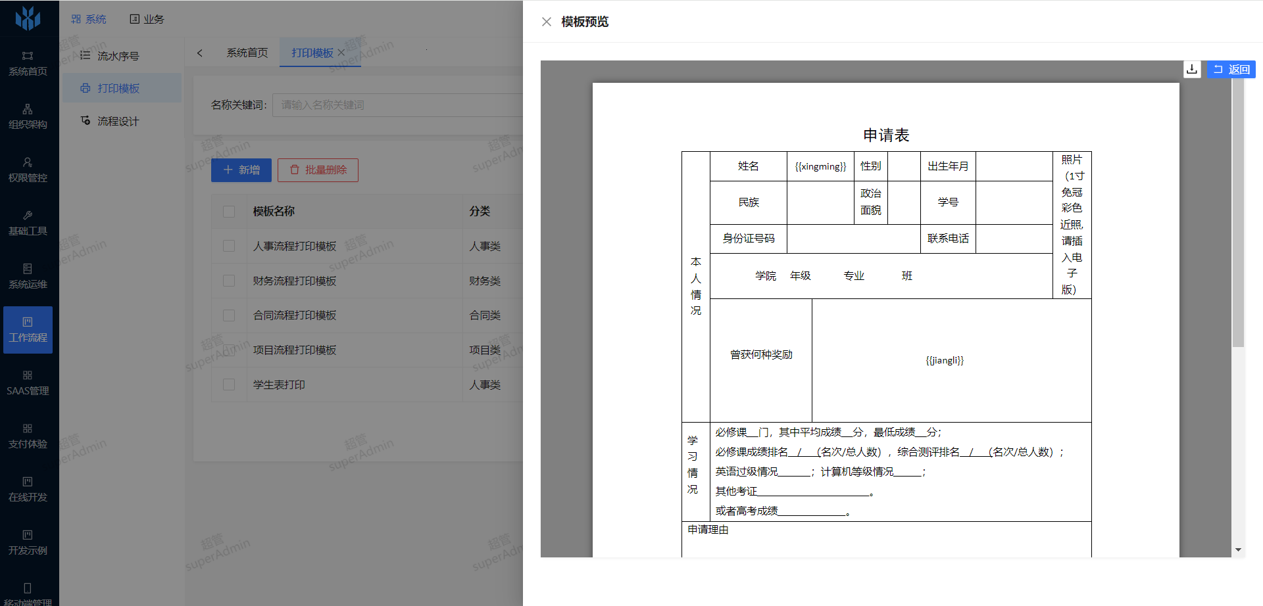Switch to 系统 top menu
Viewport: 1263px width, 606px height.
pyautogui.click(x=89, y=19)
